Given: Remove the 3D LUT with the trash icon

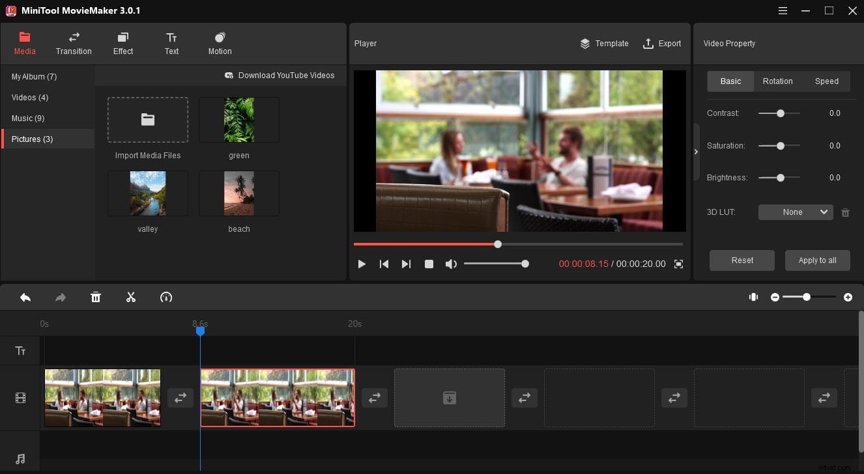Looking at the screenshot, I should [x=845, y=212].
